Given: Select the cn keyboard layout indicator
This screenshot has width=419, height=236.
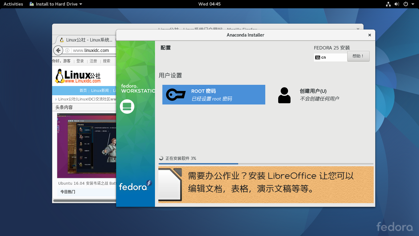Looking at the screenshot, I should (x=330, y=57).
